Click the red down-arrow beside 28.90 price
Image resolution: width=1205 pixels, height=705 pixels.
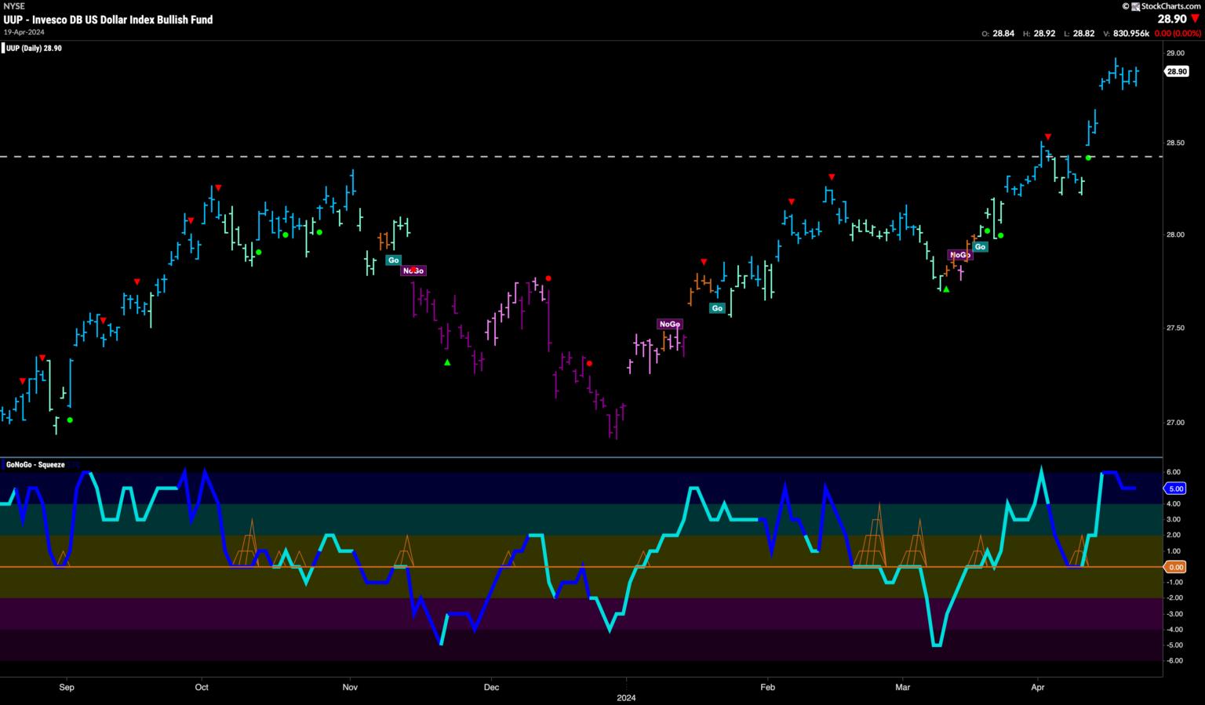coord(1195,19)
